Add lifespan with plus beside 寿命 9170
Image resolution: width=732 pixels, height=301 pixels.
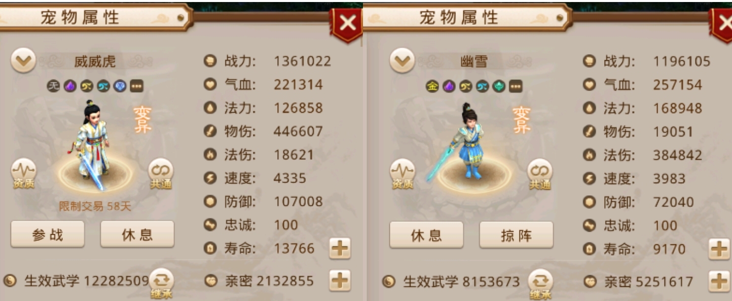click(x=719, y=249)
